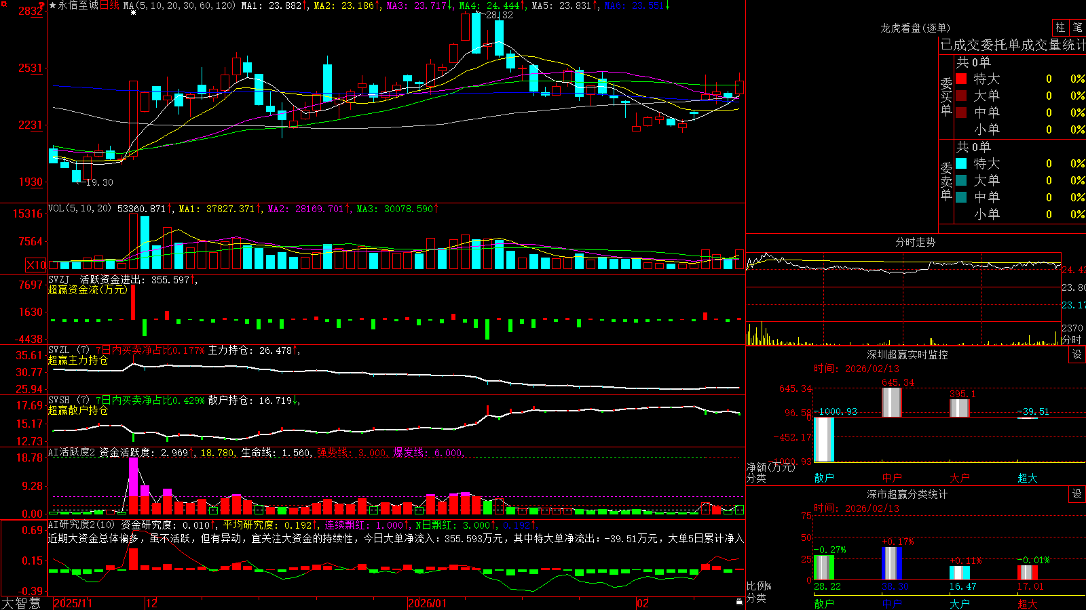The width and height of the screenshot is (1086, 610).
Task: Click the 超赢资金流(万元) label
Action: coord(88,289)
